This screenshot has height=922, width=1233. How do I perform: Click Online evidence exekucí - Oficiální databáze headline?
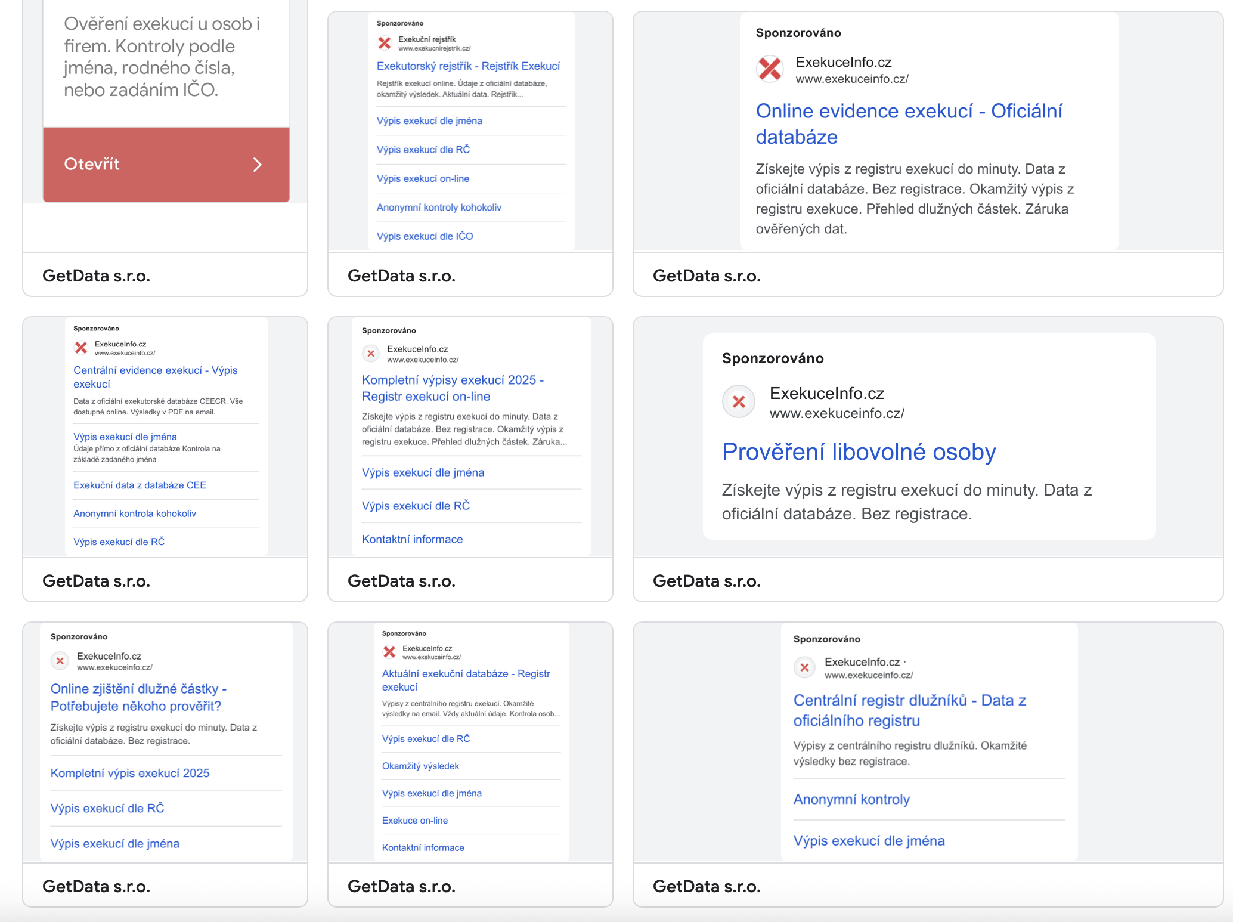[x=909, y=124]
